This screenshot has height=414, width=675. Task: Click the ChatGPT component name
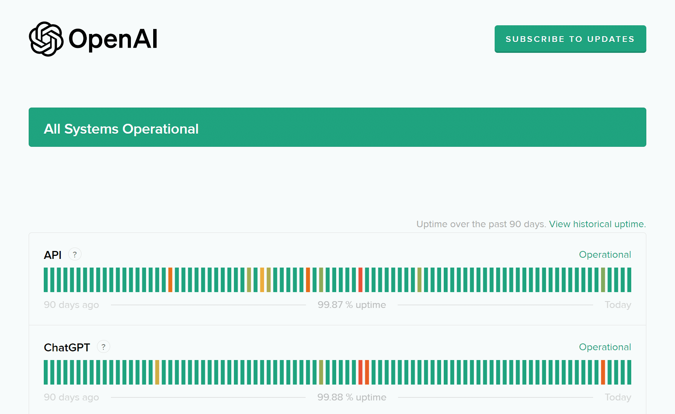67,348
